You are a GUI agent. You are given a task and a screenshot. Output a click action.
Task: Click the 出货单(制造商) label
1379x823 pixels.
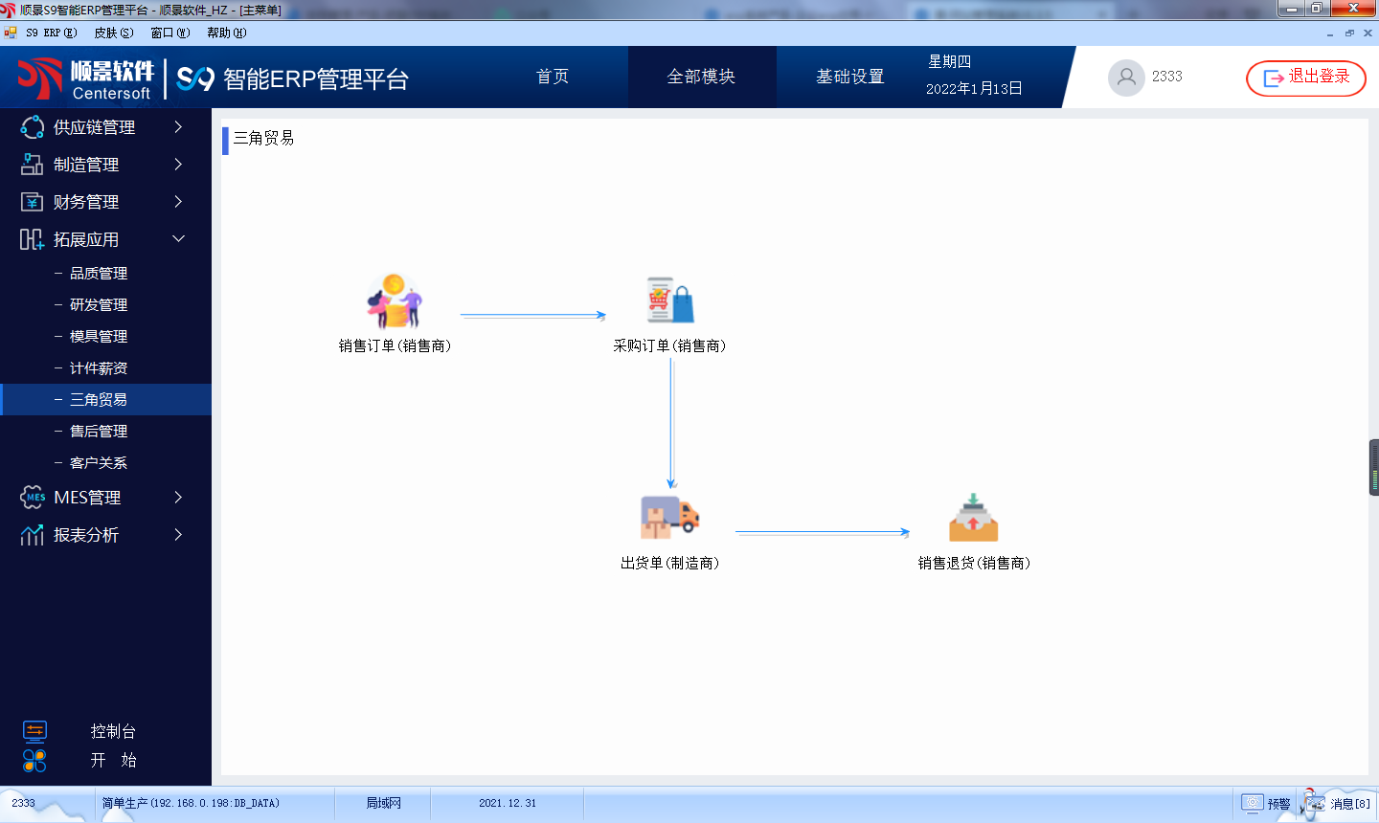(x=670, y=563)
